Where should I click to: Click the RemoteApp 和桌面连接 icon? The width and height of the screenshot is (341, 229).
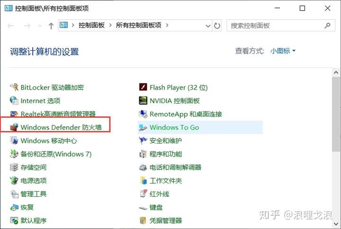(x=143, y=114)
